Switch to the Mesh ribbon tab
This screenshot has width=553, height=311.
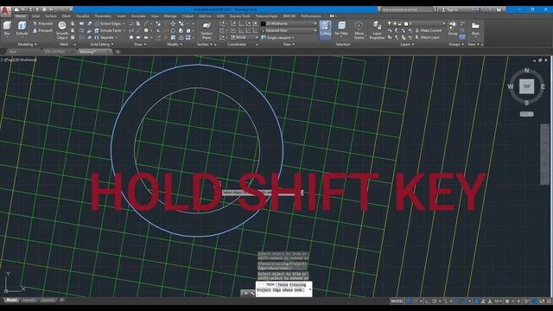point(67,16)
